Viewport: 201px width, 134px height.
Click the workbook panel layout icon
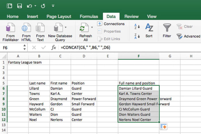9,6
